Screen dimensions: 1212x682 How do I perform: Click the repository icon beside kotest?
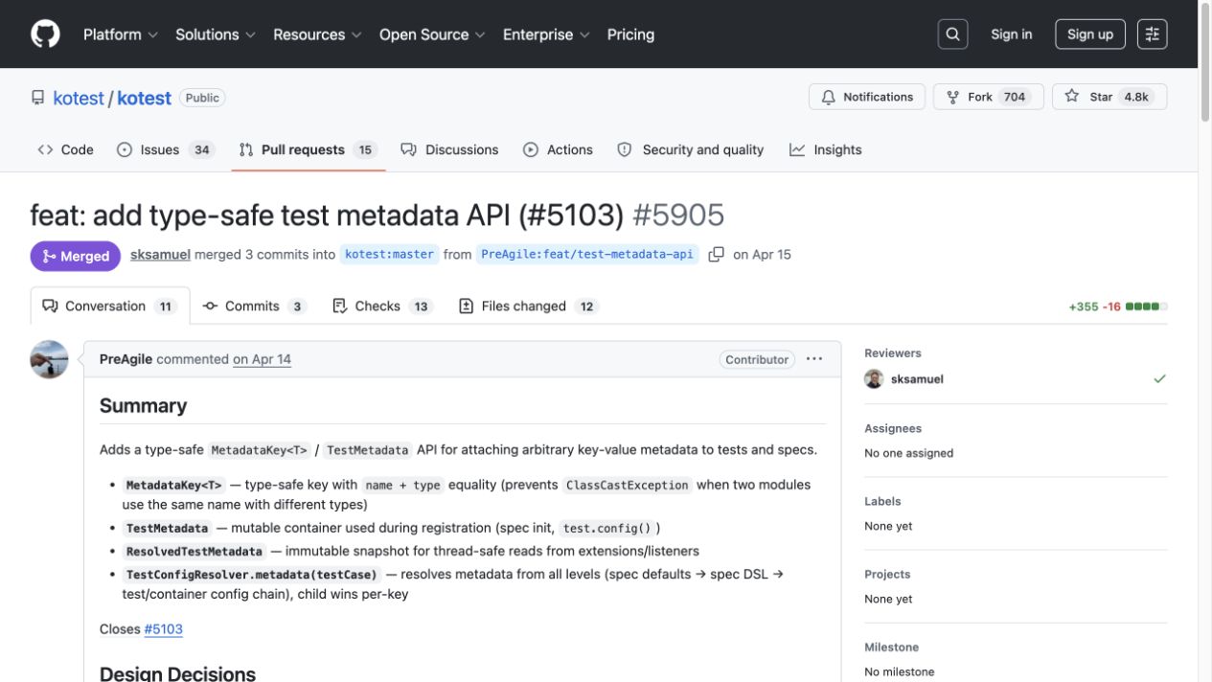pos(38,98)
